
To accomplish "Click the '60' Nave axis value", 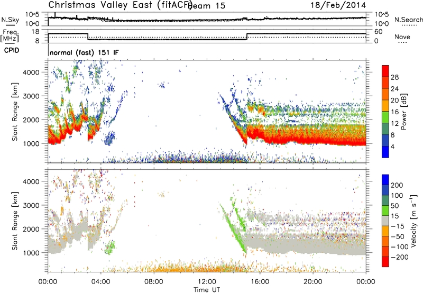I will [x=379, y=32].
